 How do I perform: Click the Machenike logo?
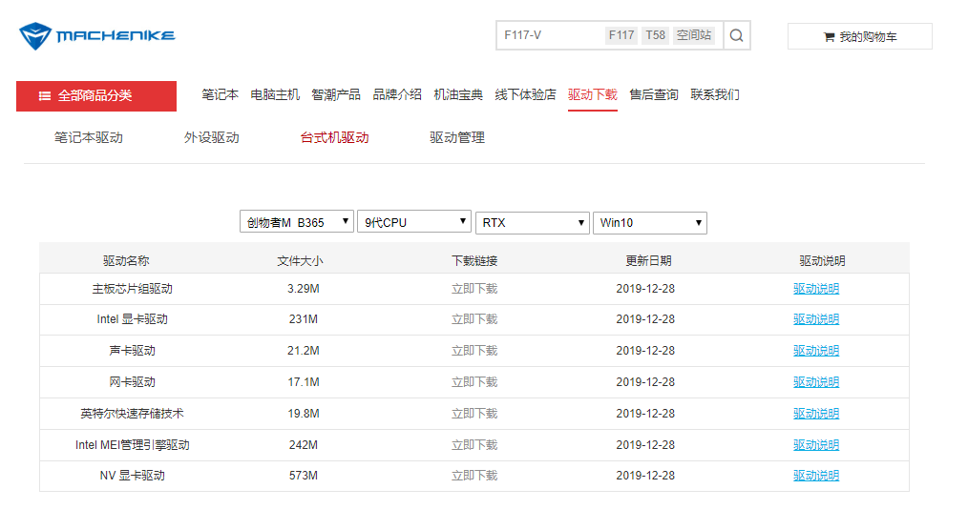pos(97,35)
